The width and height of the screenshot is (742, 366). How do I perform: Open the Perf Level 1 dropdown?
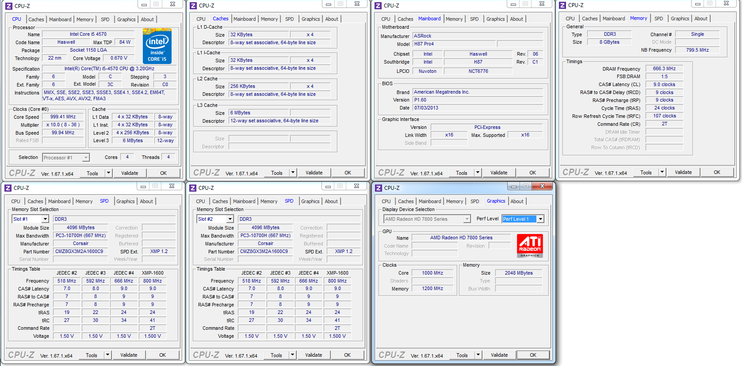point(540,219)
